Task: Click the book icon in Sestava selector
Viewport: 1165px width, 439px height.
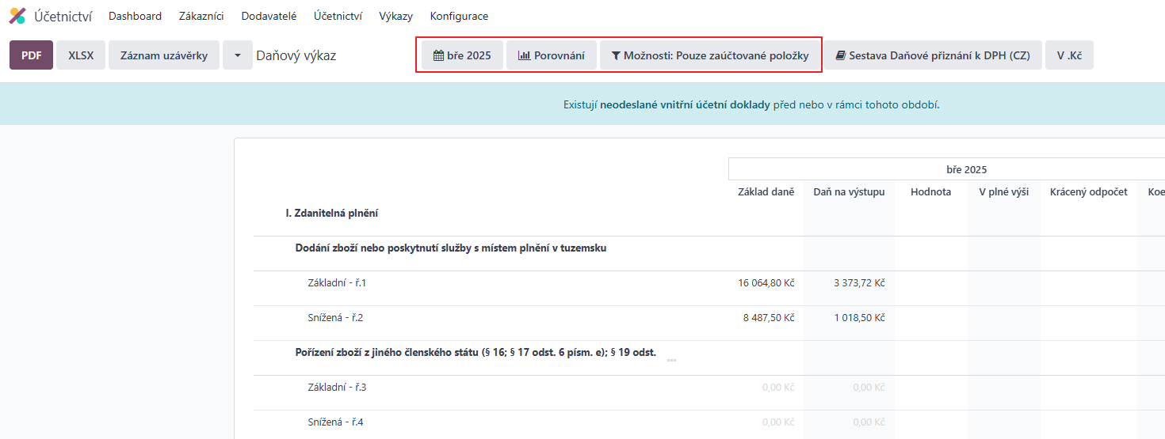Action: [841, 55]
